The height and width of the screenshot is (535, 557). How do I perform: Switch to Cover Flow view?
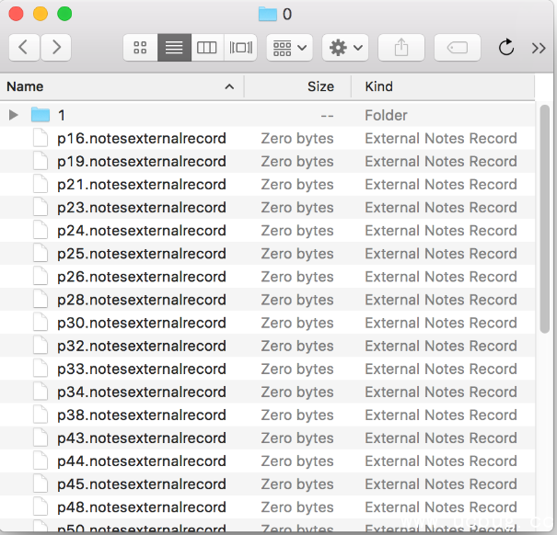241,47
